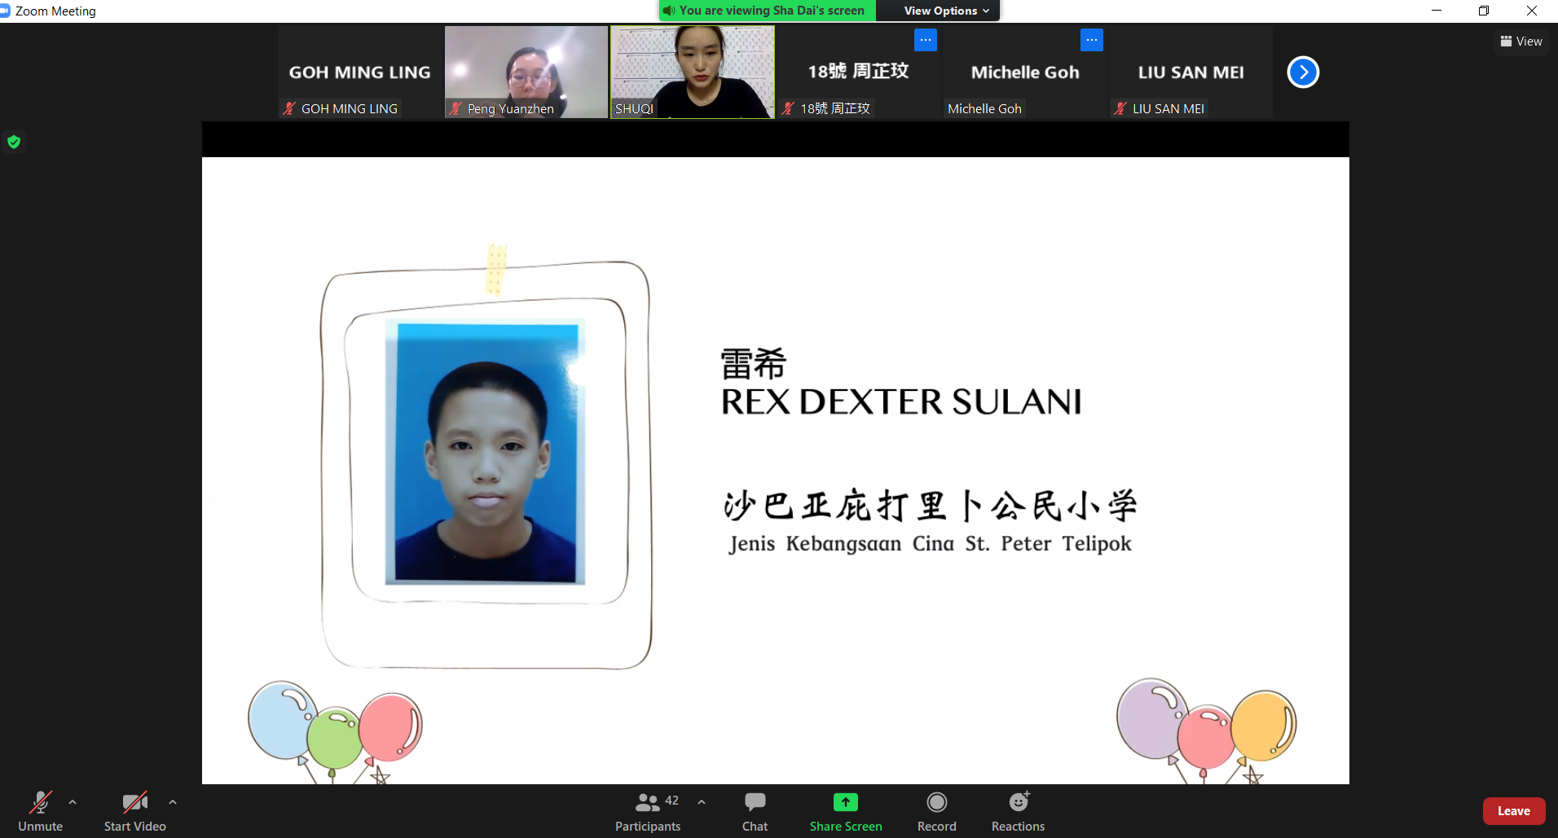Image resolution: width=1558 pixels, height=838 pixels.
Task: Open the View Options dropdown
Action: 946,11
